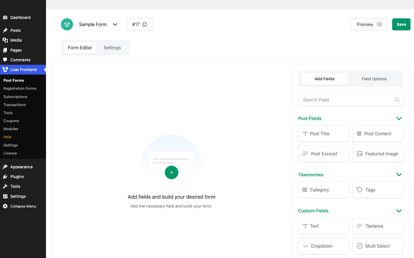Image resolution: width=414 pixels, height=258 pixels.
Task: Click the Dropdown field chevron icon
Action: point(305,246)
